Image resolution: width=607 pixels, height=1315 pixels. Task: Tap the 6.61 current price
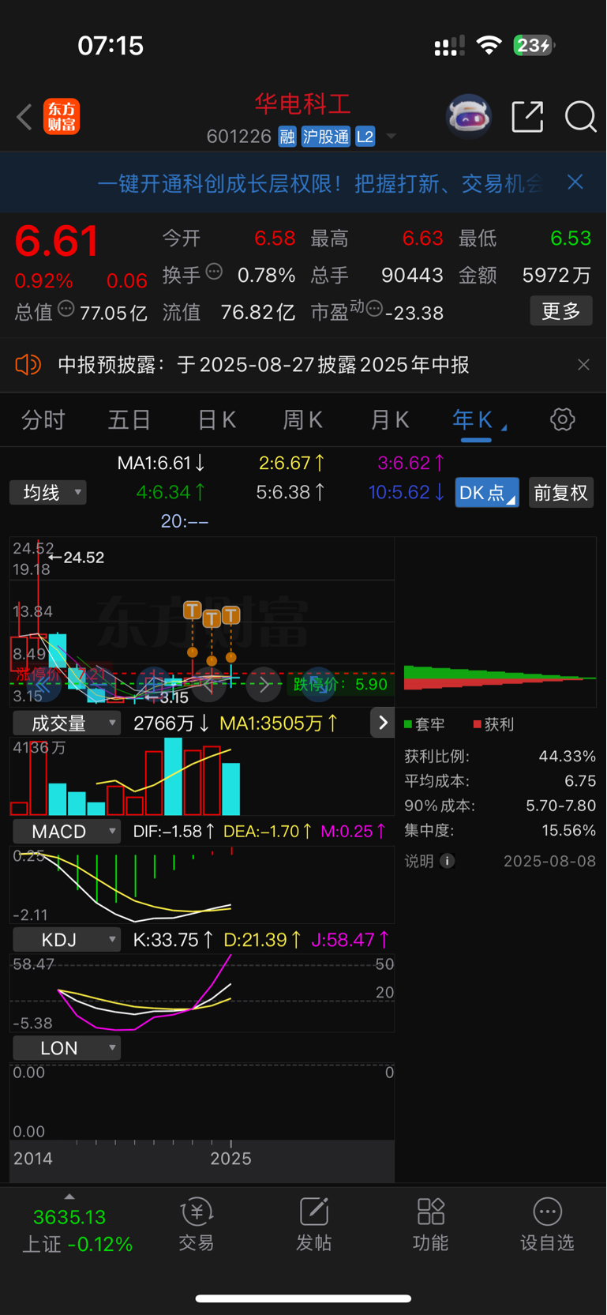[56, 240]
